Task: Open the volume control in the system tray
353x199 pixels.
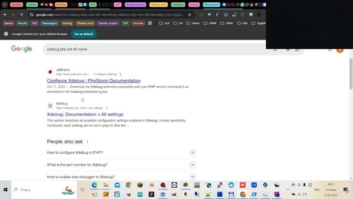Action: click(x=304, y=194)
